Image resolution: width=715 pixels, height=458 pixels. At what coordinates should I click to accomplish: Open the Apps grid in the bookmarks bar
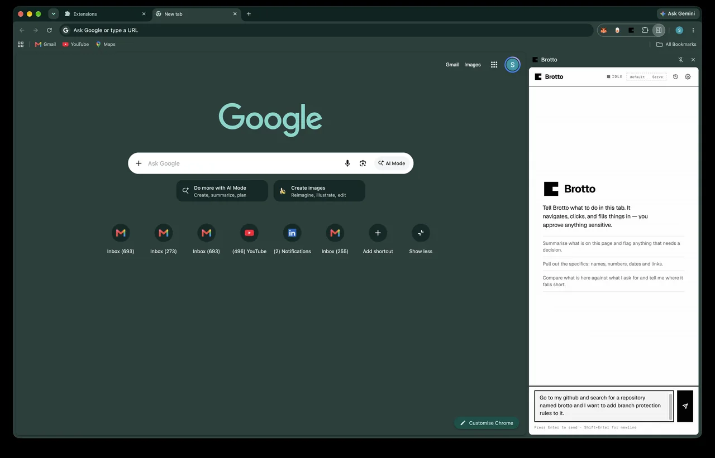tap(21, 44)
